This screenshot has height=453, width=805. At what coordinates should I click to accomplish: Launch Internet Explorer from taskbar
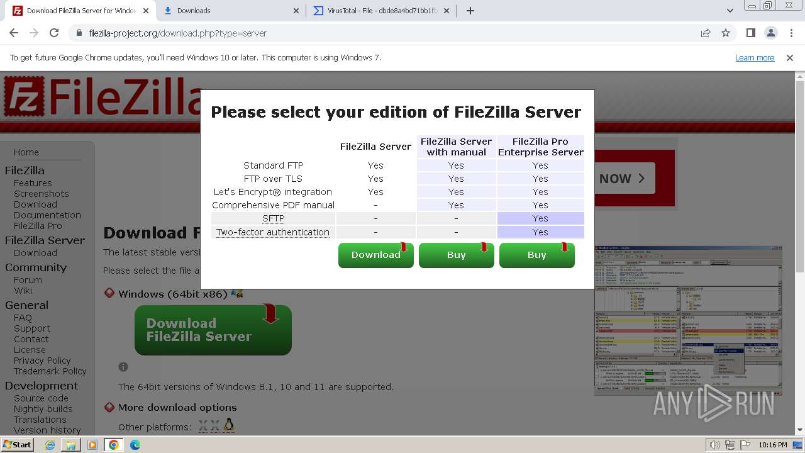point(50,445)
